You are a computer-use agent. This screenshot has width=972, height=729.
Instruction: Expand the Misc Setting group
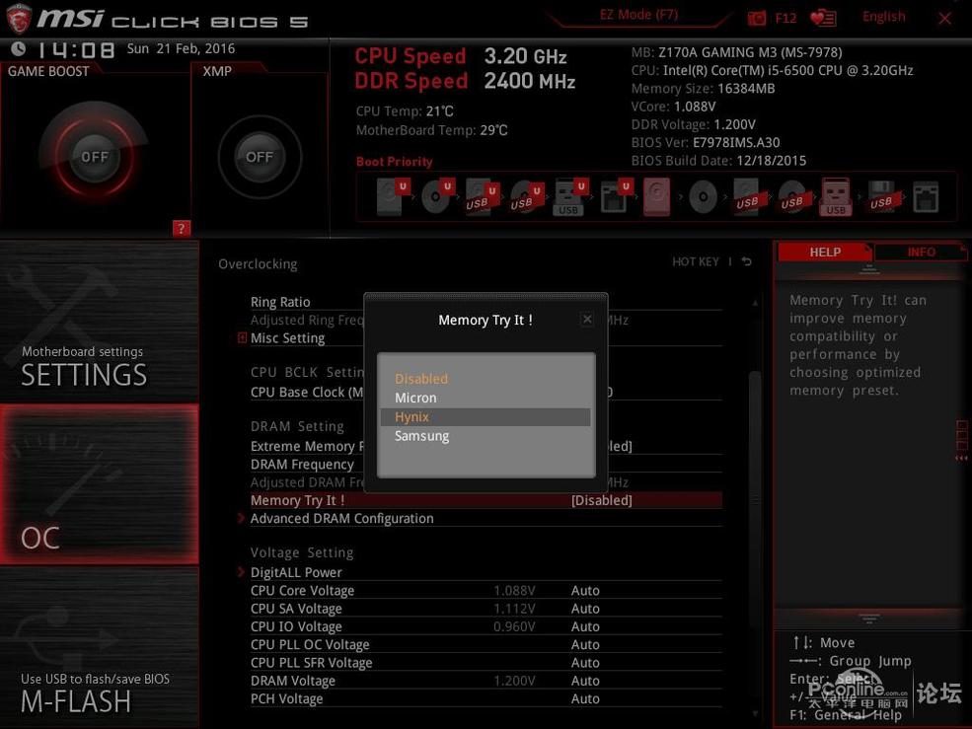click(243, 337)
